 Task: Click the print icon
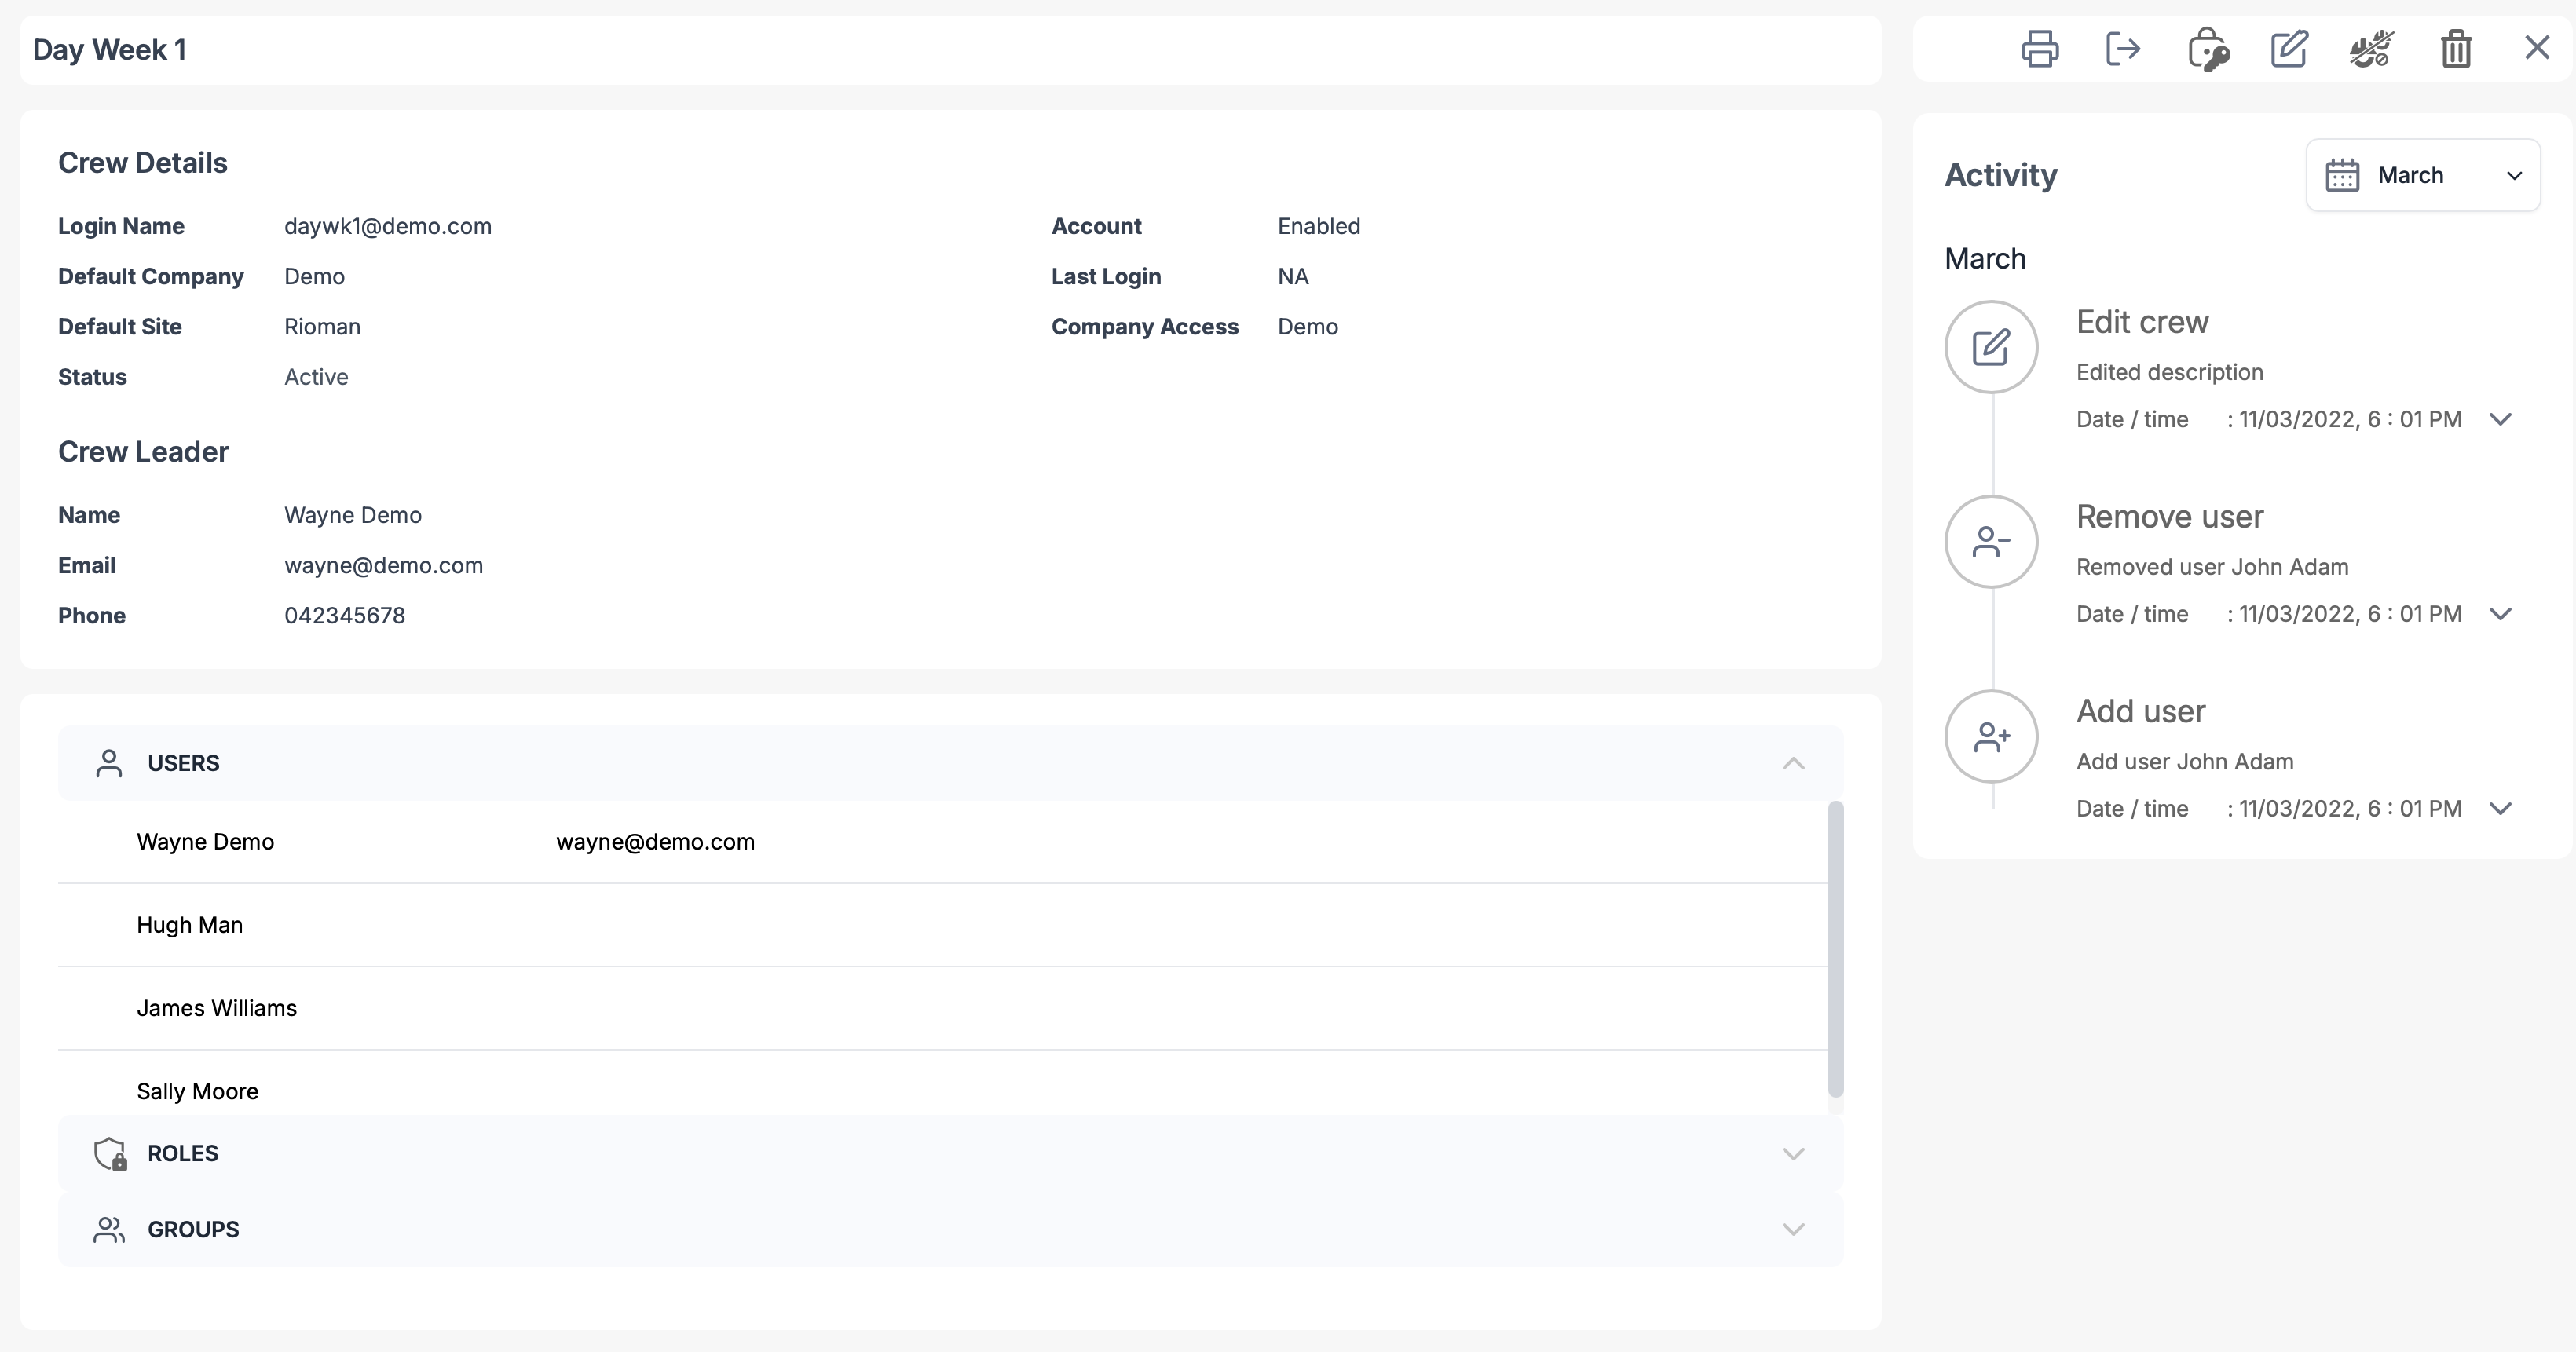pos(2039,48)
